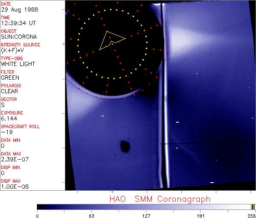Select the SUN:CORONA object text
The height and width of the screenshot is (218, 256).
(18, 37)
